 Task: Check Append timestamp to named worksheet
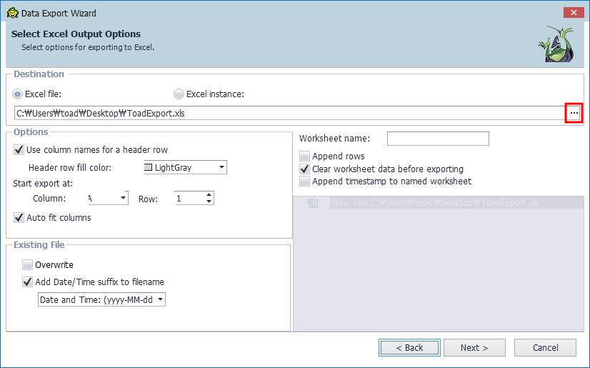305,181
